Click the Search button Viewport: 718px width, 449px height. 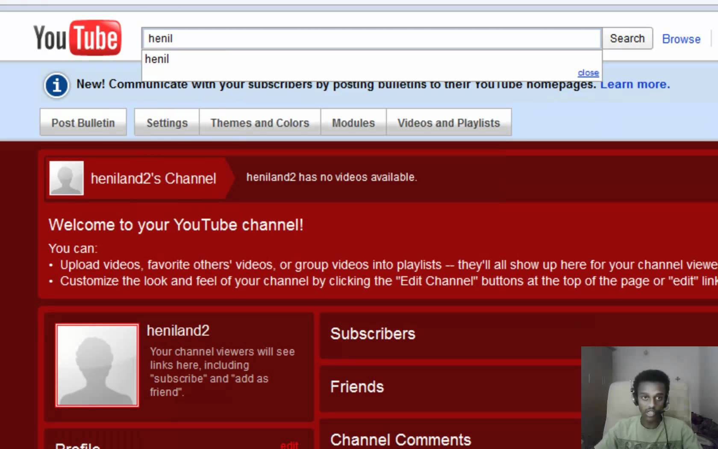point(627,38)
